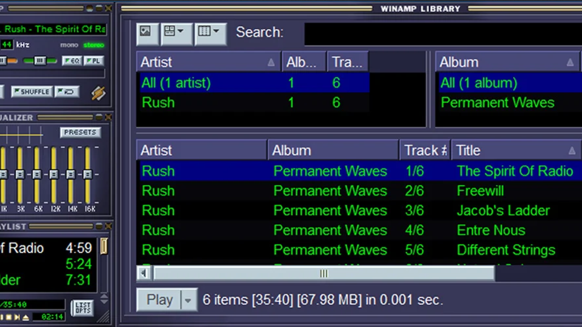This screenshot has width=582, height=327.
Task: Sort the artist pane by Artist header
Action: [x=208, y=62]
